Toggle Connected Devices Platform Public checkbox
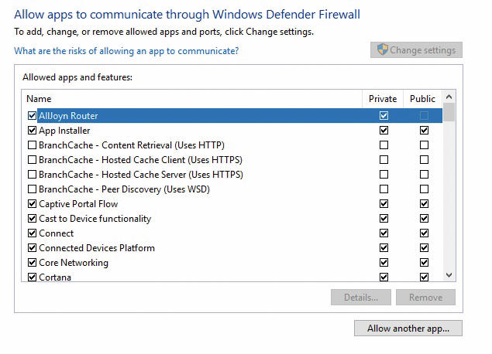This screenshot has height=354, width=492. pos(424,248)
